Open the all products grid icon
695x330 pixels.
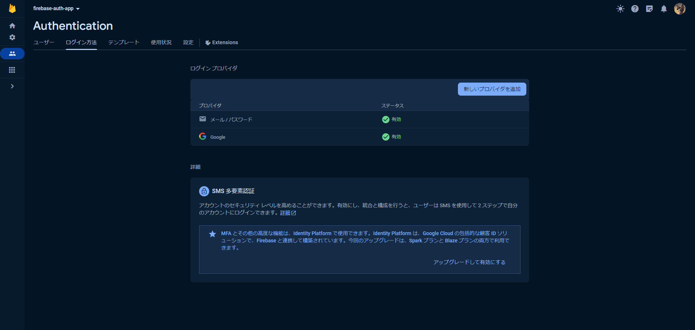(x=12, y=70)
